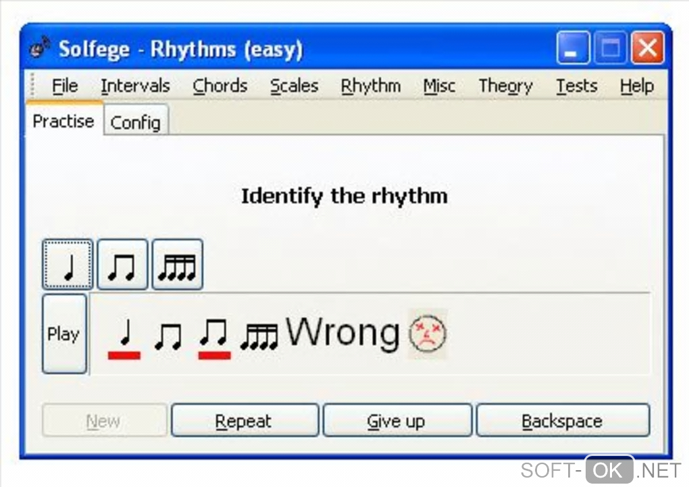Screen dimensions: 689x487
Task: Click the Solfege app icon in title bar
Action: [x=40, y=47]
